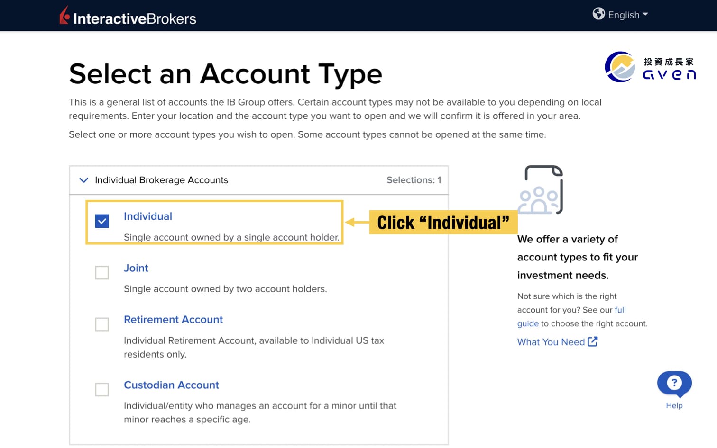The height and width of the screenshot is (448, 717).
Task: Click the Aven logo in the corner
Action: [x=650, y=66]
